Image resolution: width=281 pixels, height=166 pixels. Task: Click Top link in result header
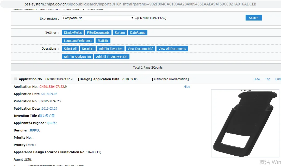pyautogui.click(x=267, y=79)
